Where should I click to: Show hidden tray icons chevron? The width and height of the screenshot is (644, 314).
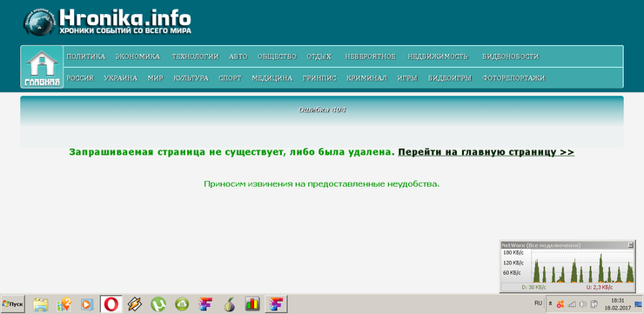click(551, 304)
